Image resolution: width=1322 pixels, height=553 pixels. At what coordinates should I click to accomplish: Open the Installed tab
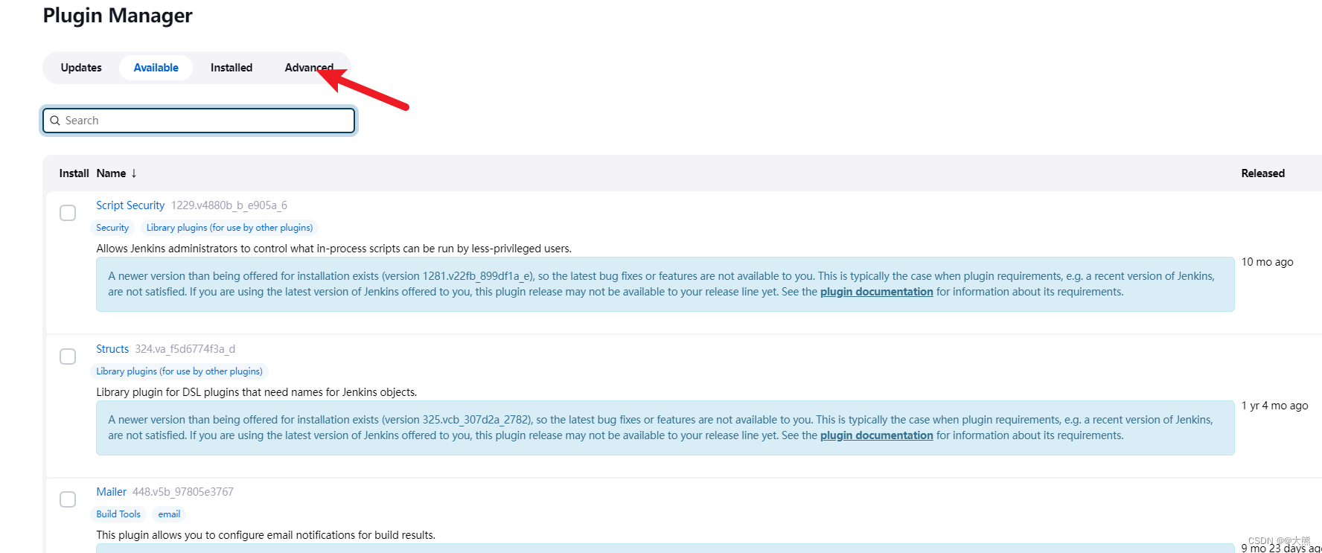231,68
